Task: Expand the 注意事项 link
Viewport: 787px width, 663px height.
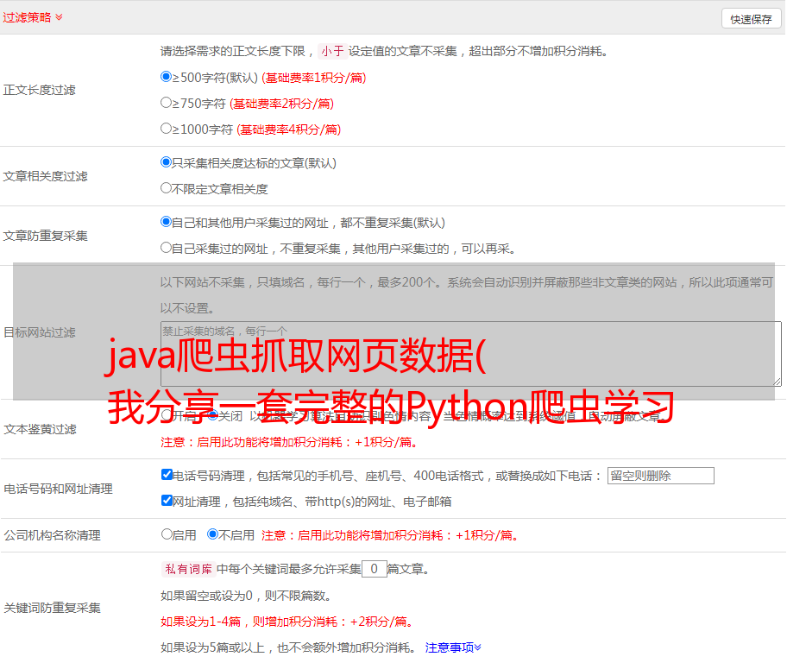Action: click(453, 647)
